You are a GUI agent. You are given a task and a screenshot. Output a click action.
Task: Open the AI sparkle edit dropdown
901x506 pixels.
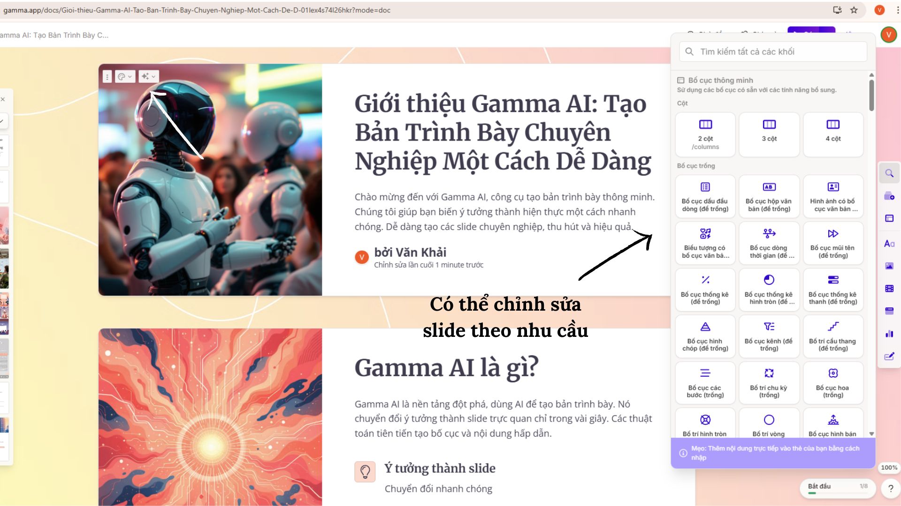pyautogui.click(x=149, y=76)
